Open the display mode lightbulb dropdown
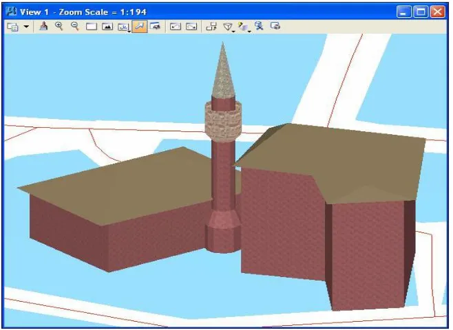Image resolution: width=453 pixels, height=330 pixels. click(244, 27)
